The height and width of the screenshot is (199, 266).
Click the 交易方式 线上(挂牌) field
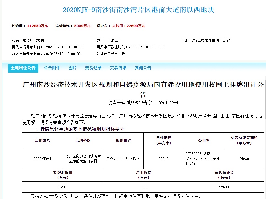click(x=29, y=40)
